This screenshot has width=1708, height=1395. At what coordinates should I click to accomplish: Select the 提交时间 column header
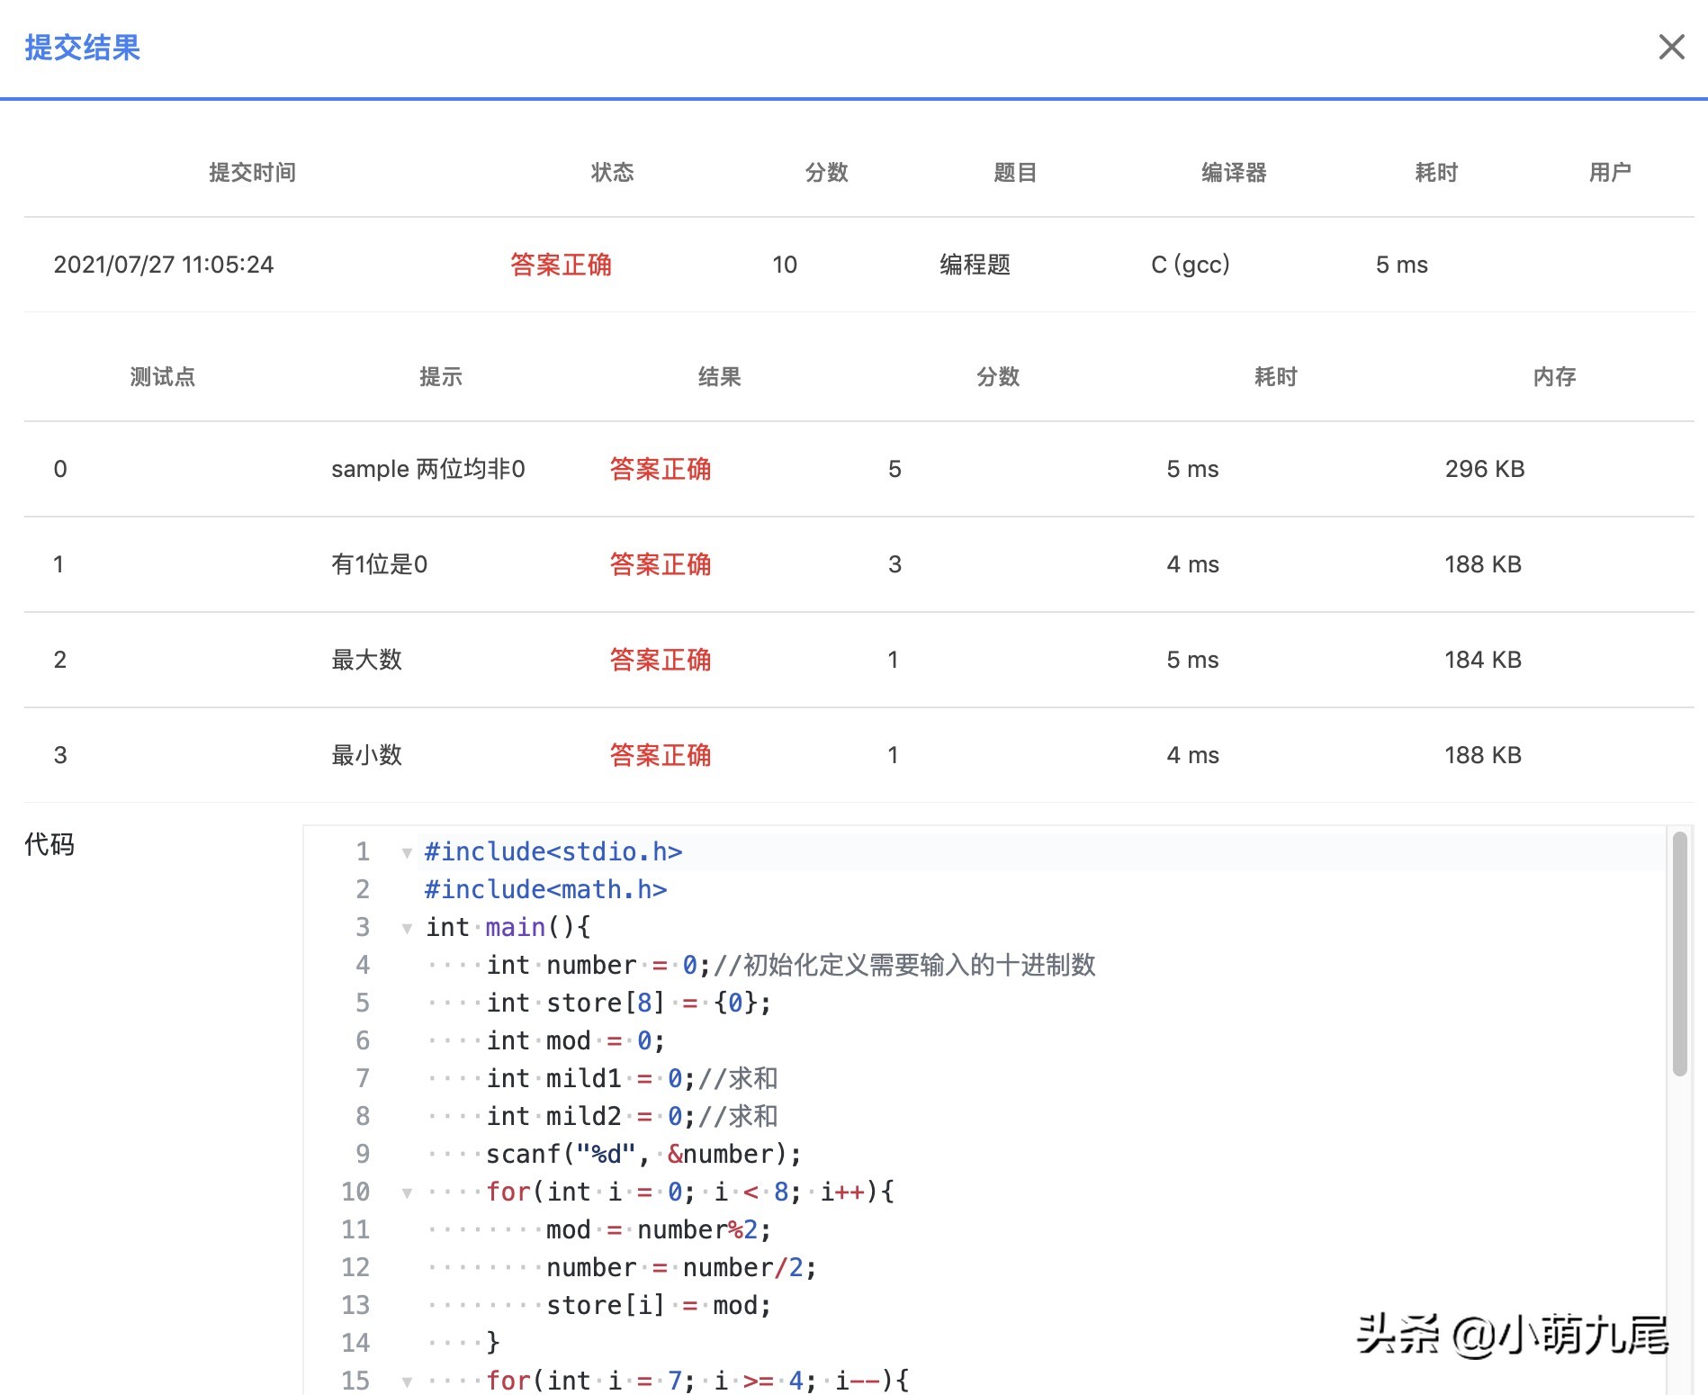coord(252,172)
